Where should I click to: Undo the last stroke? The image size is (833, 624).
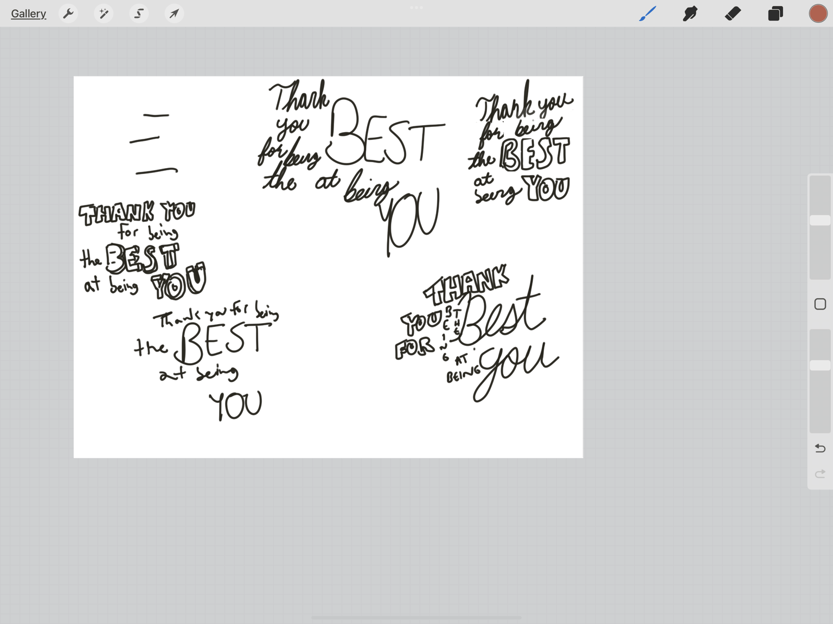coord(820,448)
